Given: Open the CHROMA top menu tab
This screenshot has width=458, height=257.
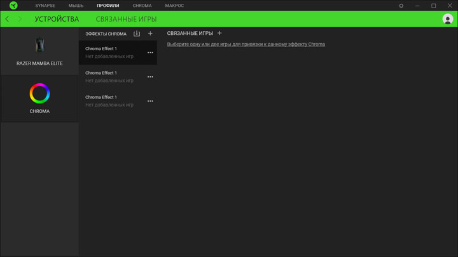Looking at the screenshot, I should coord(142,6).
